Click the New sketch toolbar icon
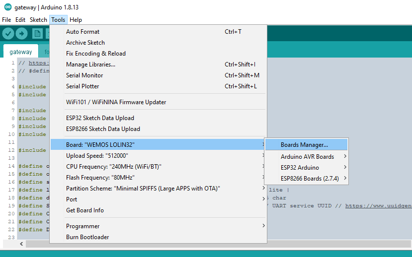This screenshot has height=257, width=412. (37, 34)
